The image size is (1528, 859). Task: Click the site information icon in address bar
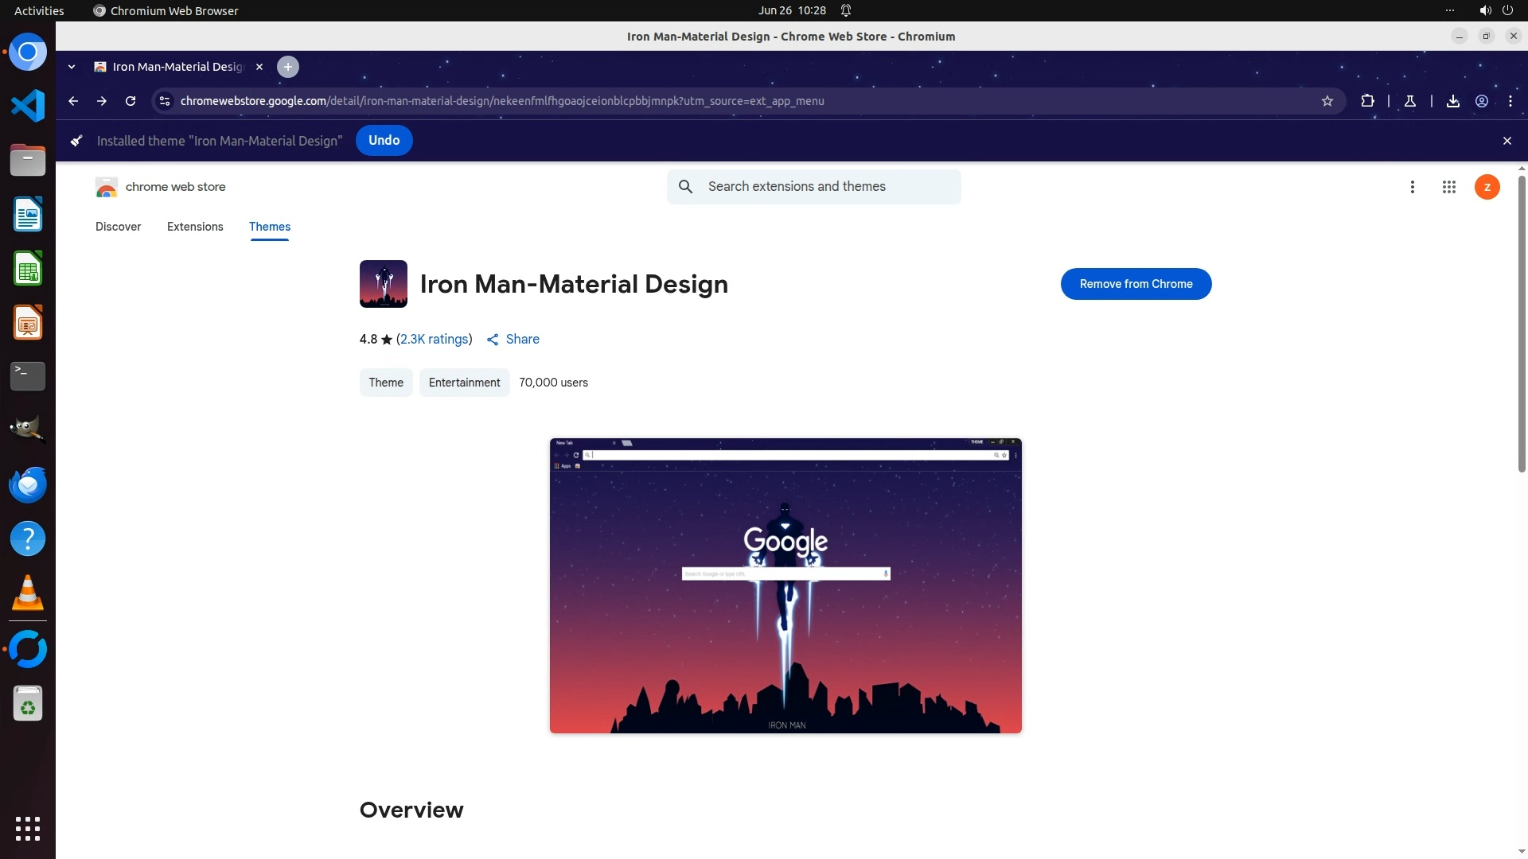tap(165, 101)
